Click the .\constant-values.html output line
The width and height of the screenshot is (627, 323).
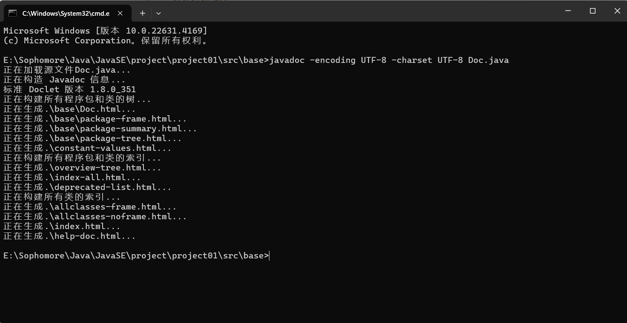point(87,148)
